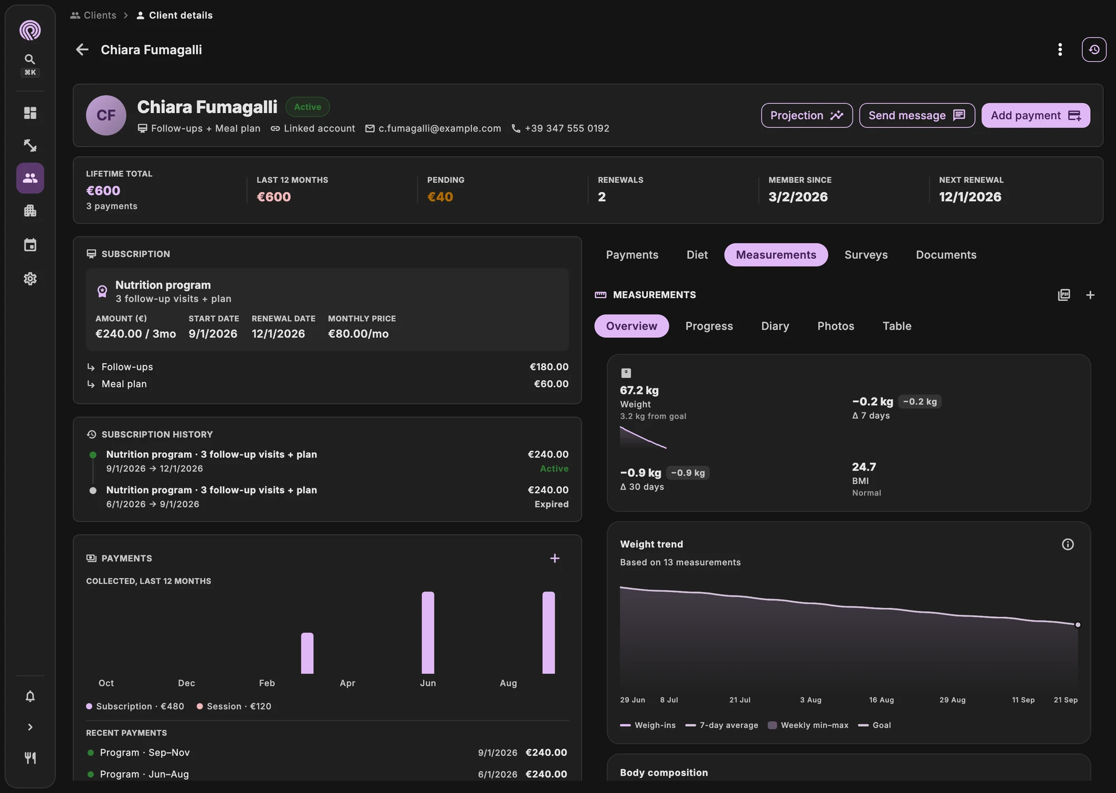Toggle the Goal legend item

click(874, 726)
